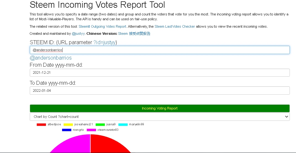Toggle the green juana9 legend swatch
Screen dimensions: 296x153
[x=100, y=124]
